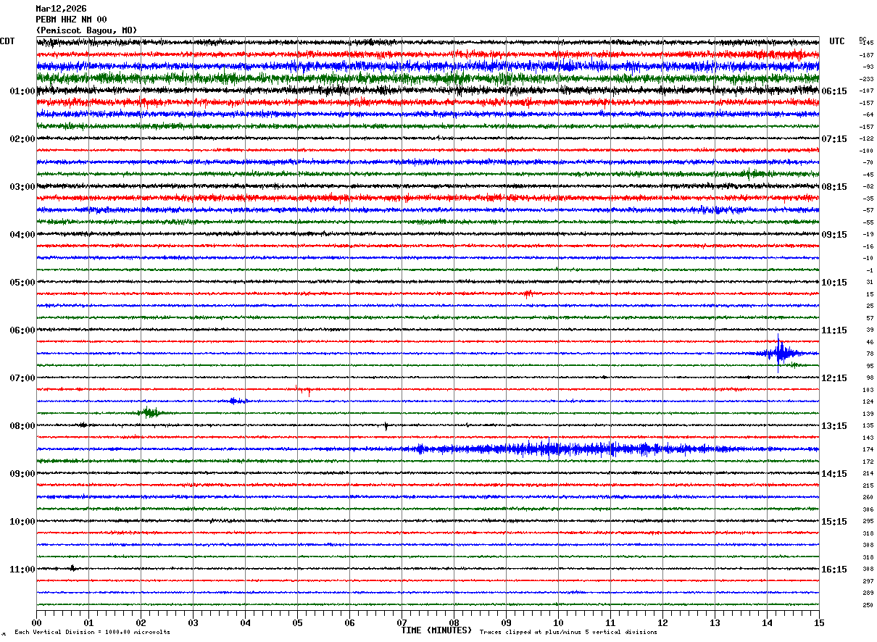Viewport: 877px width, 642px height.
Task: Click the 09:15 UTC time label
Action: coord(834,235)
